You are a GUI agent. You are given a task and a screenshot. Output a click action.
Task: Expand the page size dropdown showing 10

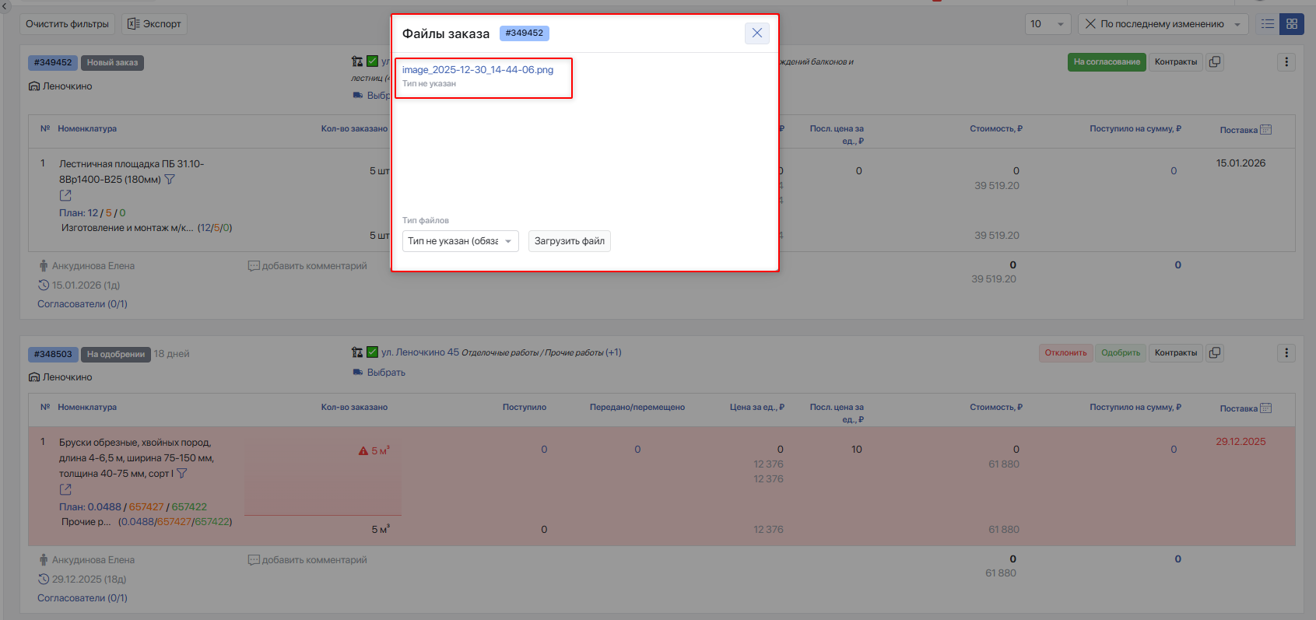1048,24
